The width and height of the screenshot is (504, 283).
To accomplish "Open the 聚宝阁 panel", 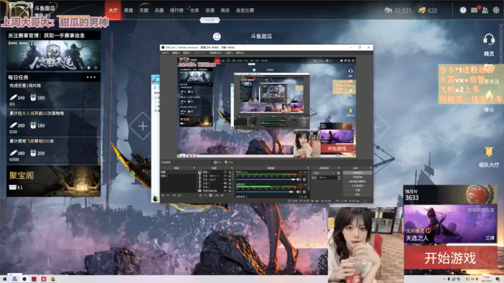I will pos(54,181).
